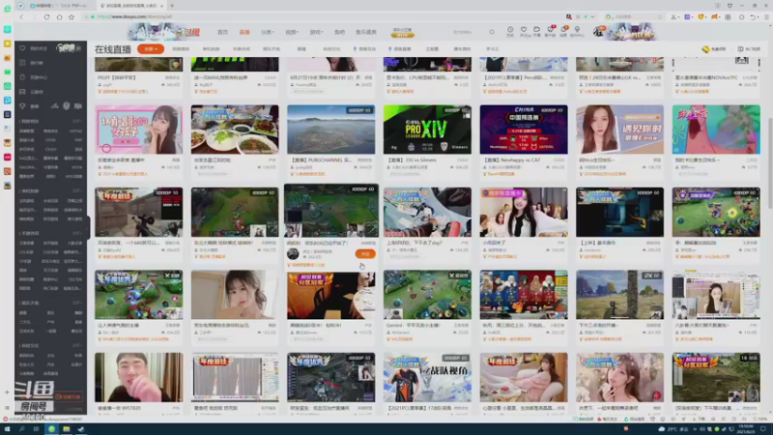Open the browser hamburger menu icon
The height and width of the screenshot is (435, 773).
pyautogui.click(x=766, y=16)
